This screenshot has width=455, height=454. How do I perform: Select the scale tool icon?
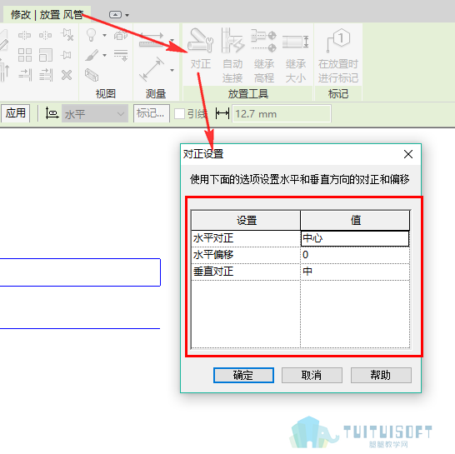(46, 55)
